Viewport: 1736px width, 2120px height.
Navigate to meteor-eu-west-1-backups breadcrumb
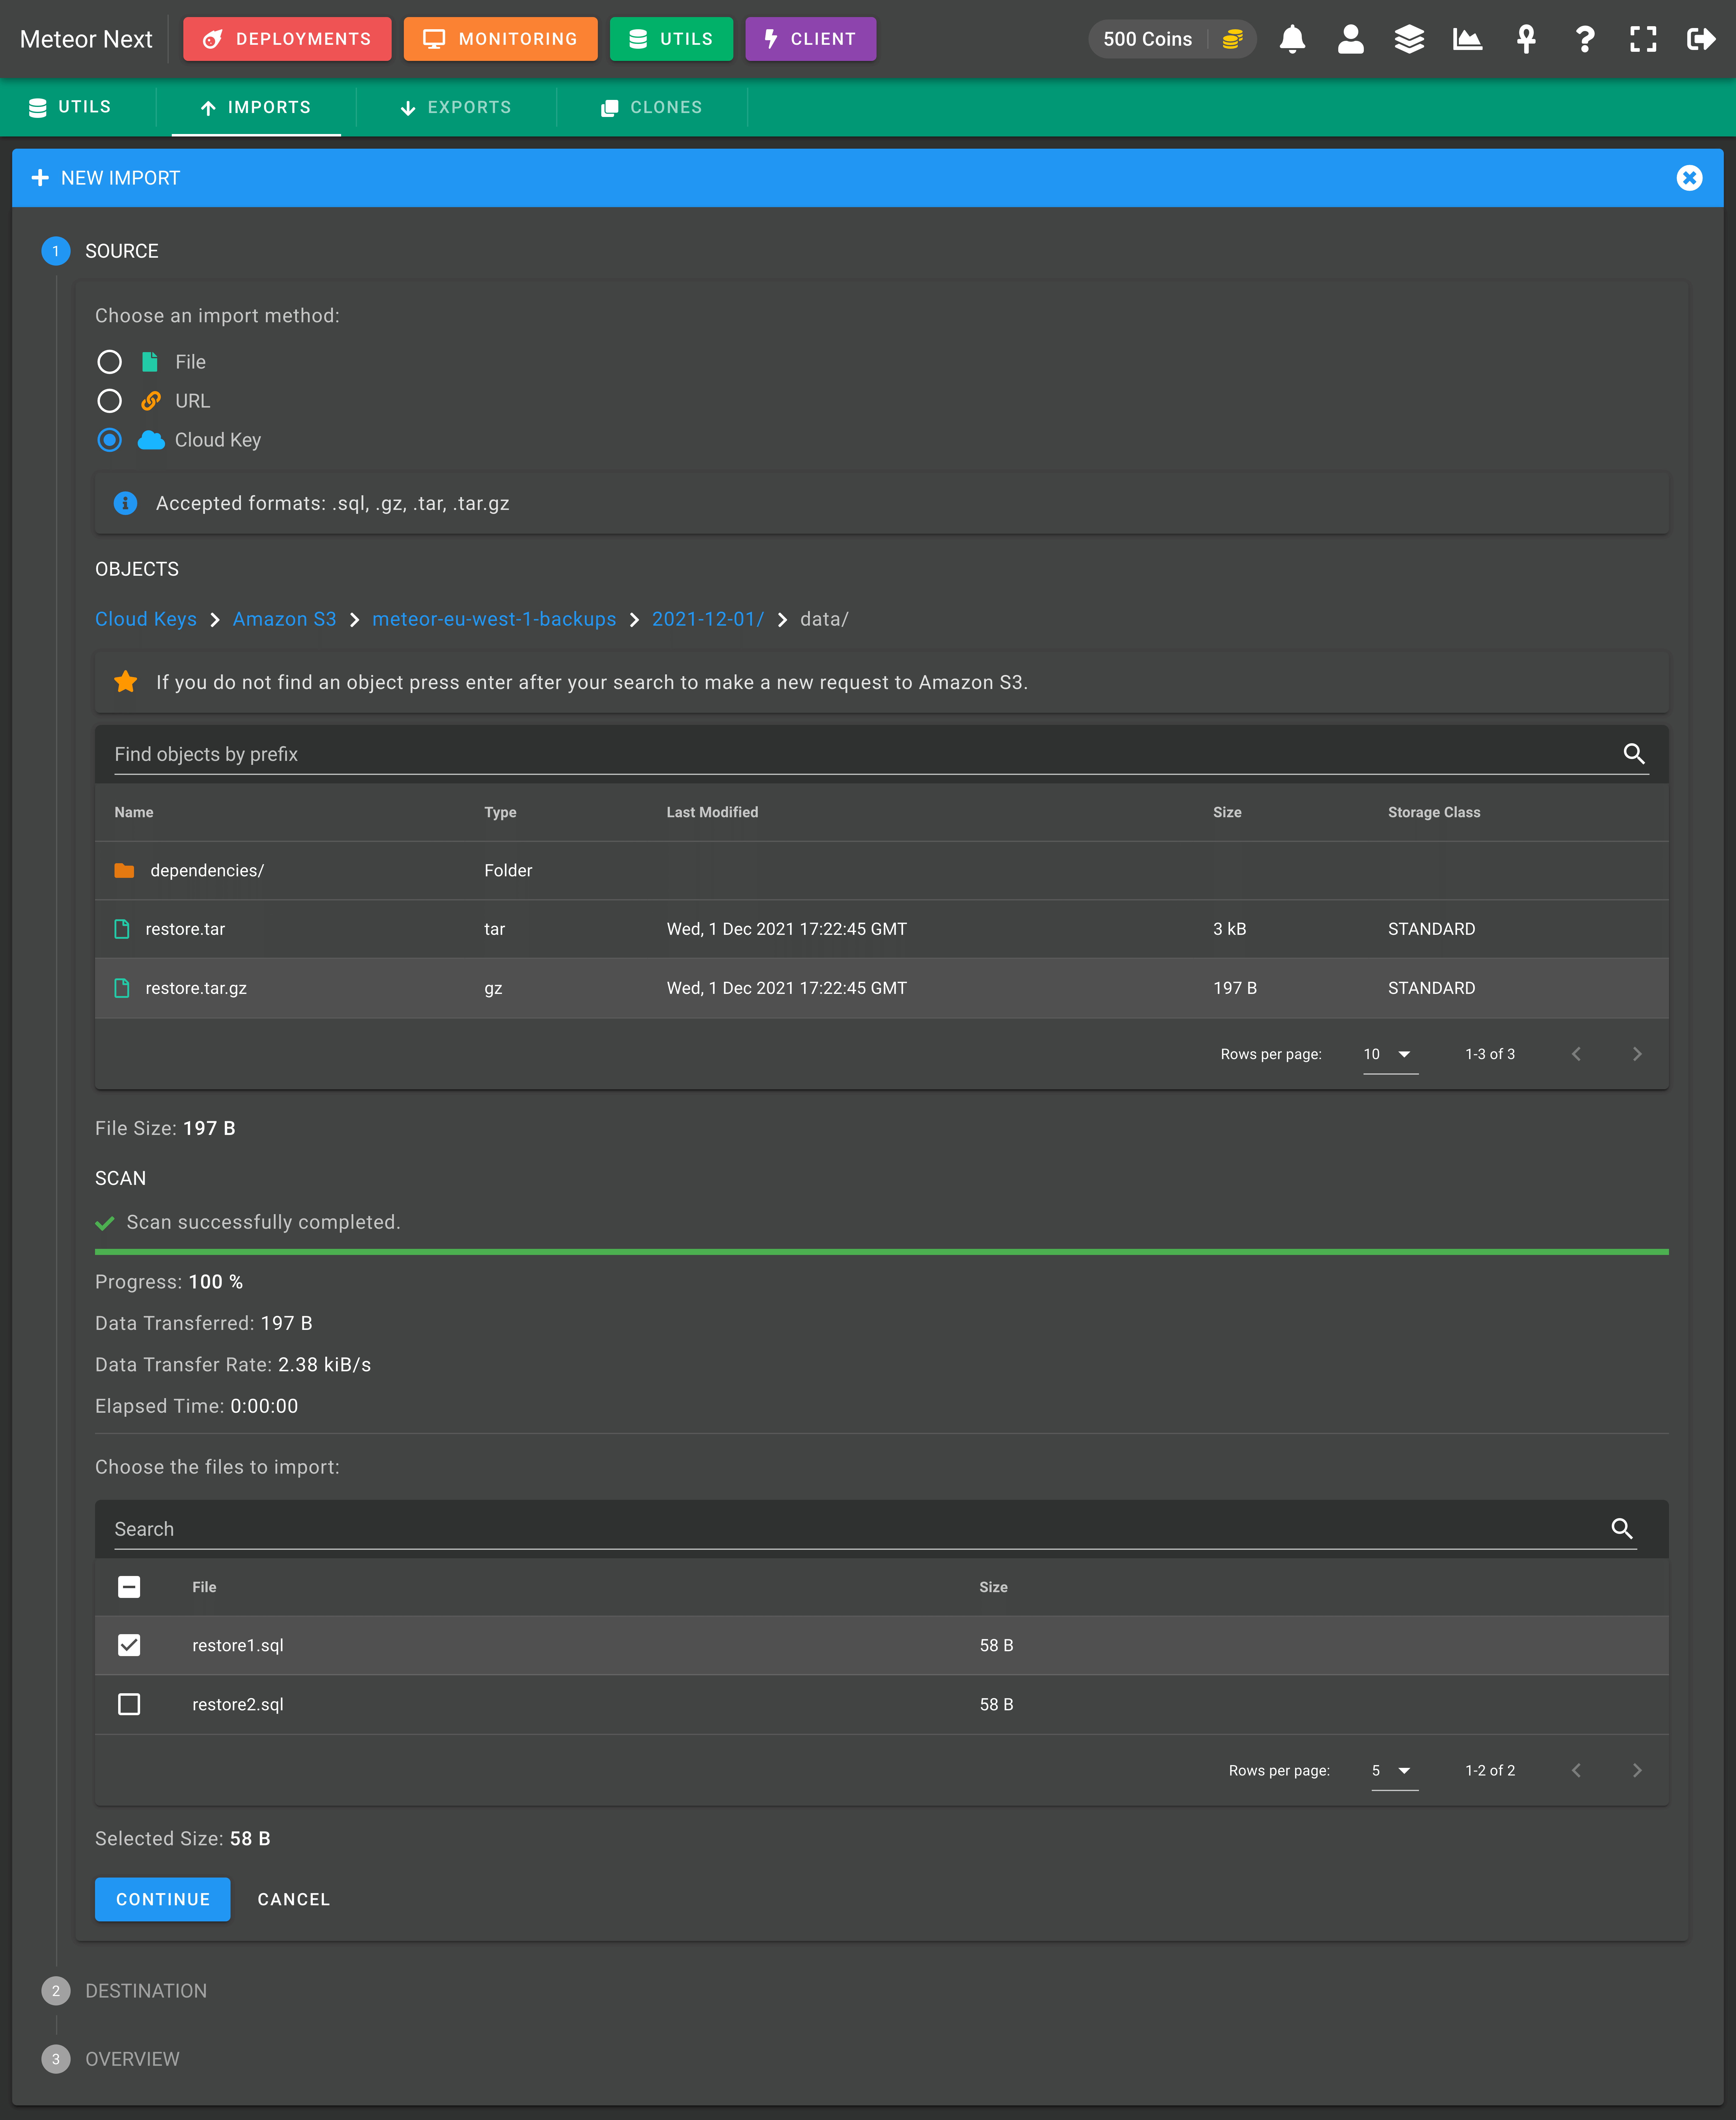[x=494, y=619]
